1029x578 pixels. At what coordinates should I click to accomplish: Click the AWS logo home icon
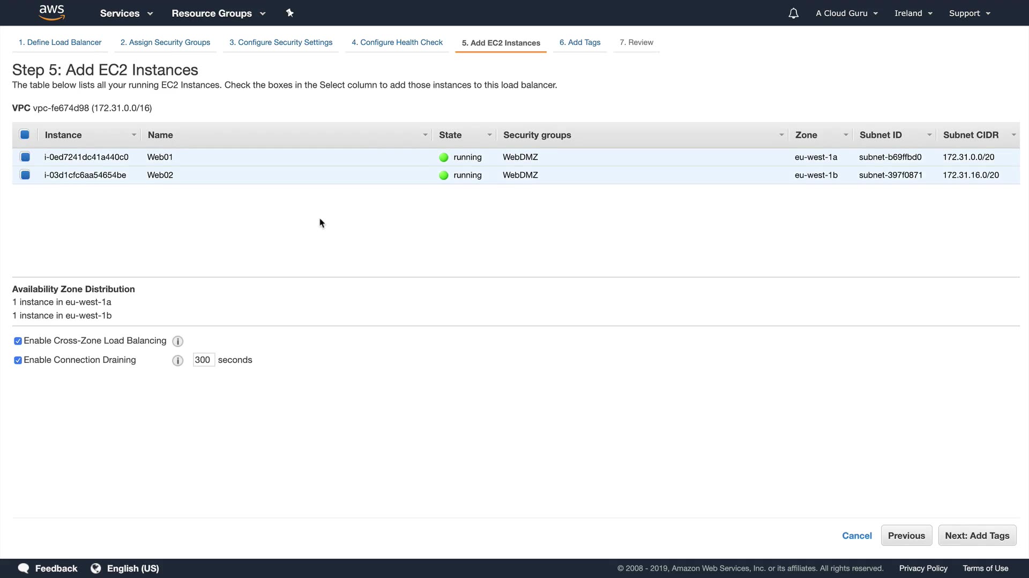51,12
